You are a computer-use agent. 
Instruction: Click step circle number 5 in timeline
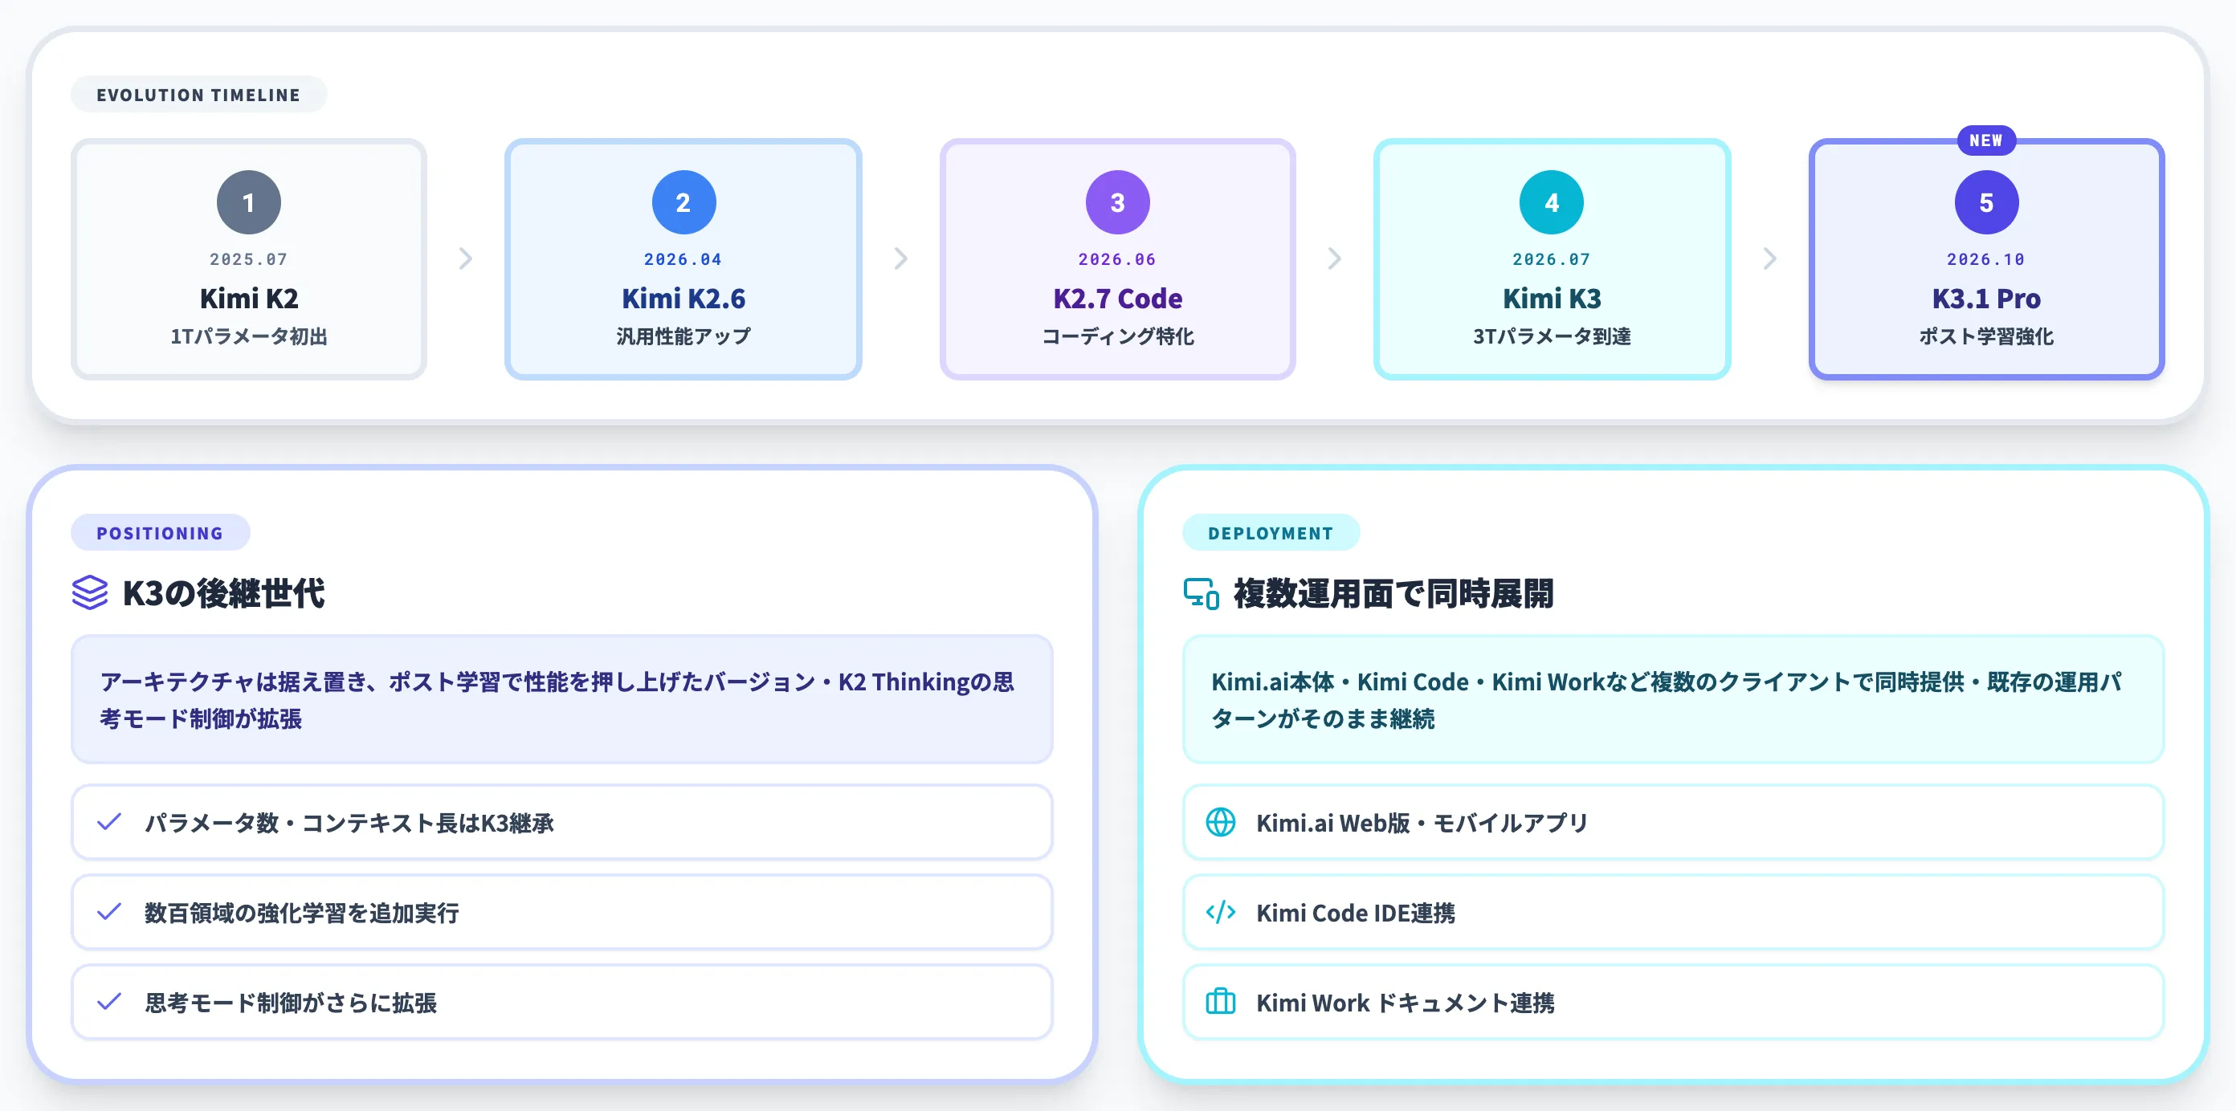1987,202
